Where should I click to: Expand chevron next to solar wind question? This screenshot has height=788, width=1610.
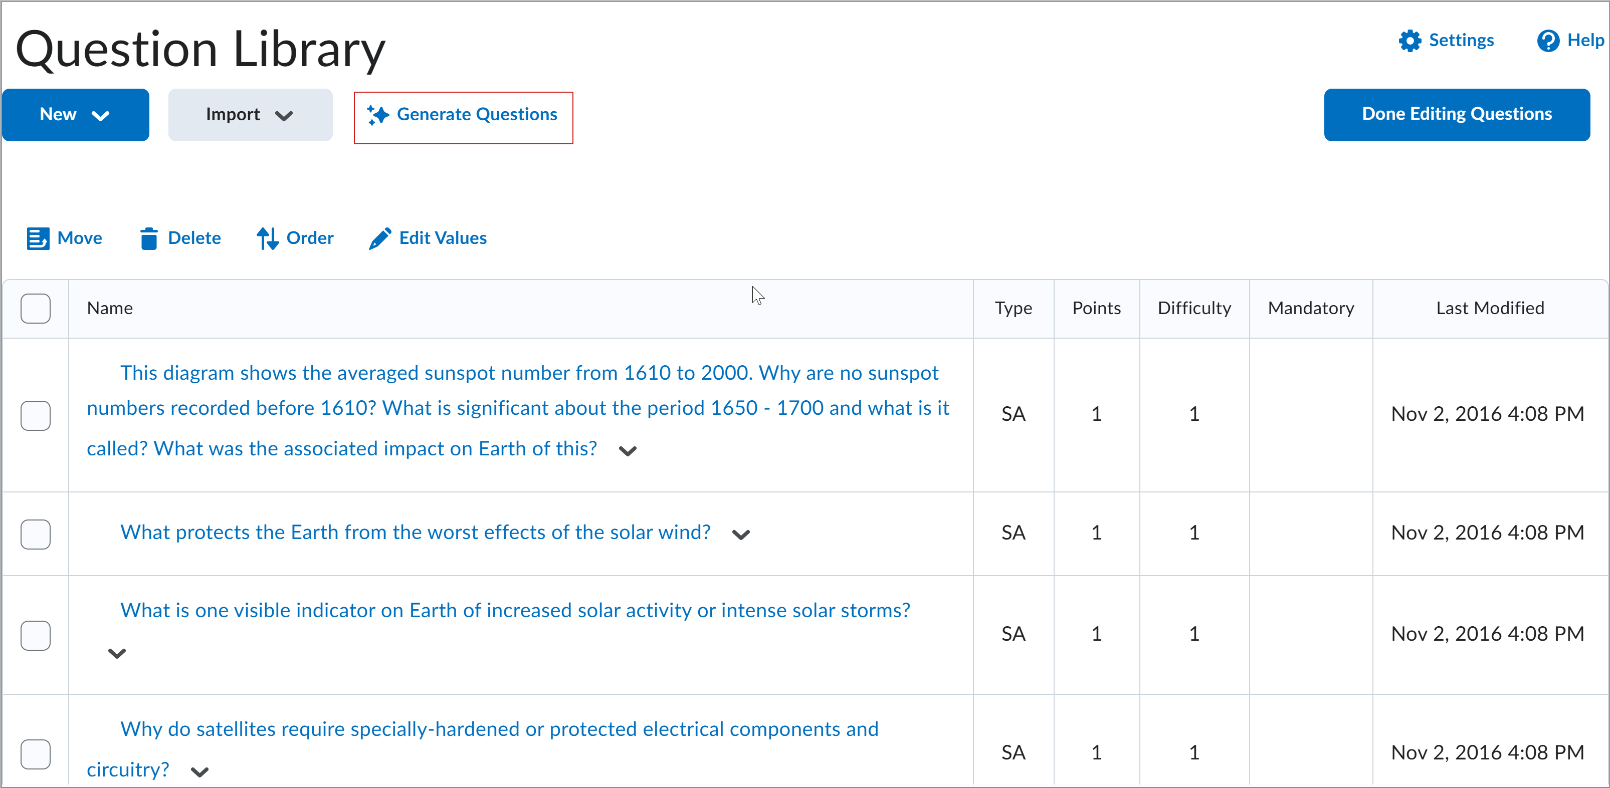[x=741, y=535]
